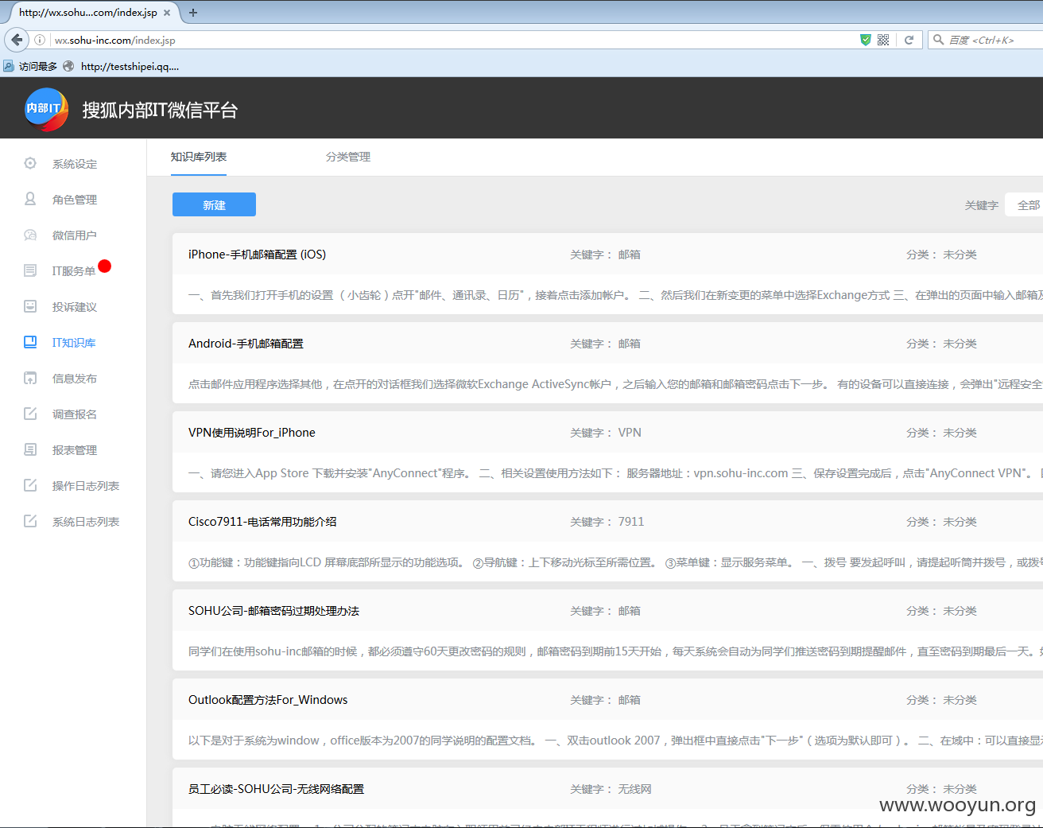Click the page reload icon
Screen dimensions: 1043x828
[x=909, y=40]
